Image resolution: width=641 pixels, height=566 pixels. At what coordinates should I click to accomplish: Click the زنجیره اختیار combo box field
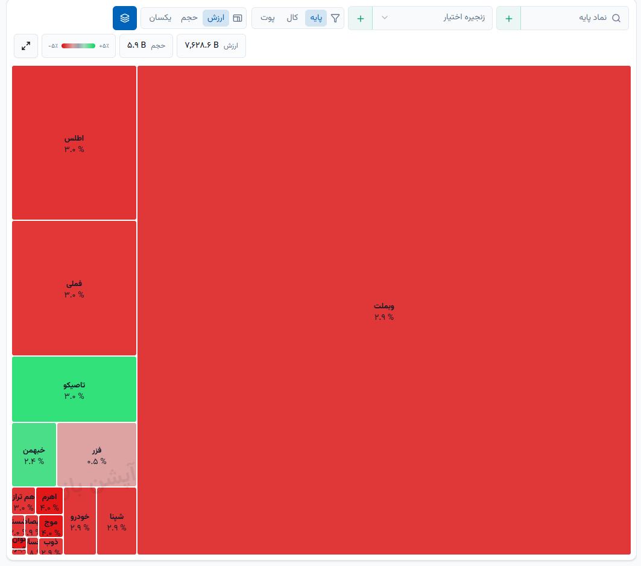point(432,18)
